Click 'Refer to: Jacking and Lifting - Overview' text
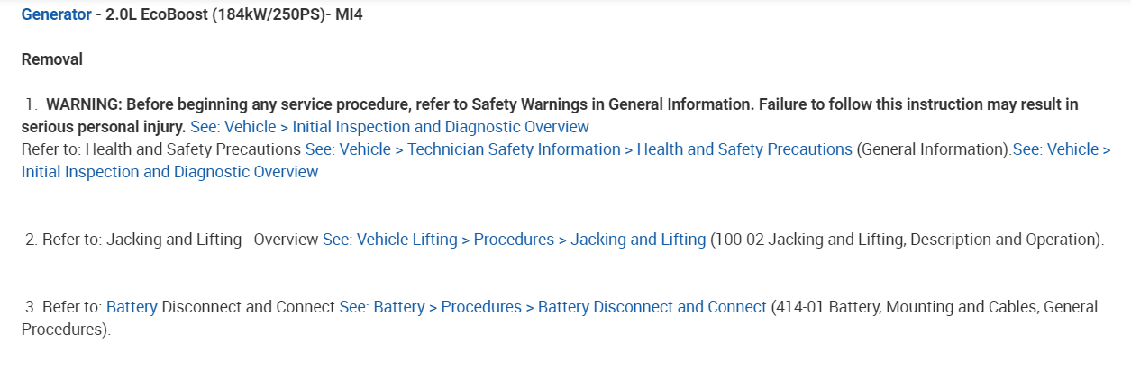Image resolution: width=1131 pixels, height=380 pixels. [x=180, y=240]
